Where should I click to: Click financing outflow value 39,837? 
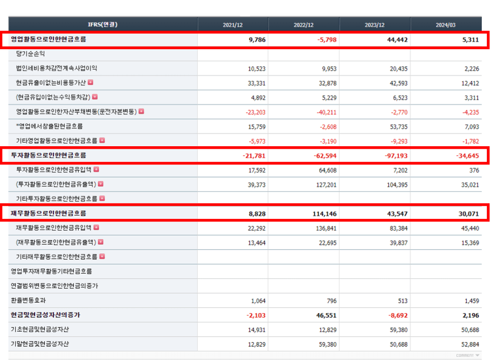(398, 243)
